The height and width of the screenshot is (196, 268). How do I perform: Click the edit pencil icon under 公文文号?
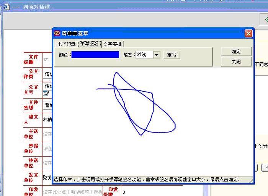point(46,93)
